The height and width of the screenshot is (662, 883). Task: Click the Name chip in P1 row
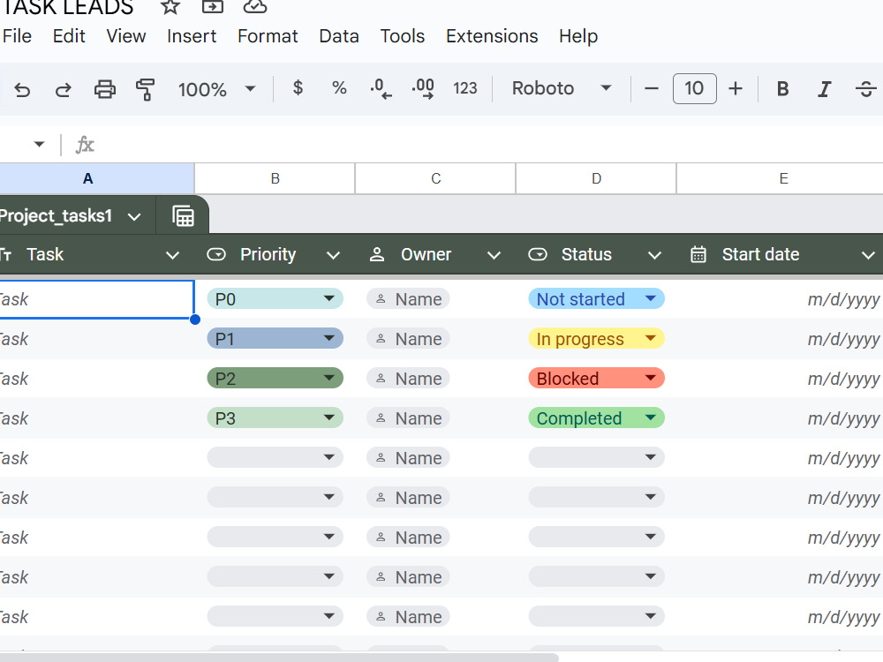pyautogui.click(x=408, y=339)
